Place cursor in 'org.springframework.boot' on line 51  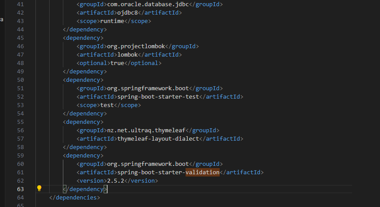148,88
